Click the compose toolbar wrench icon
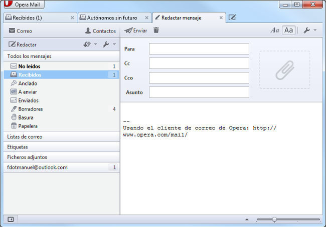 coord(306,30)
